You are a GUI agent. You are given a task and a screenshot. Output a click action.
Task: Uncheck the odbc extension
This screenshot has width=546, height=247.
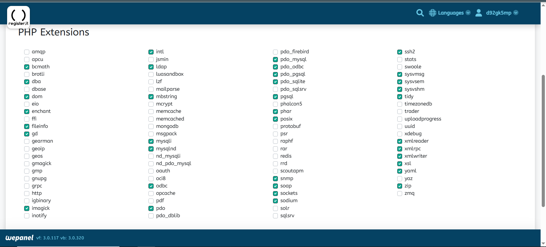(151, 186)
